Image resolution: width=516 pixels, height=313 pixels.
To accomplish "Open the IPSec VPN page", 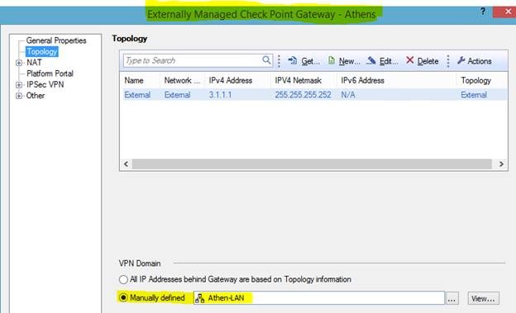I will pos(45,84).
